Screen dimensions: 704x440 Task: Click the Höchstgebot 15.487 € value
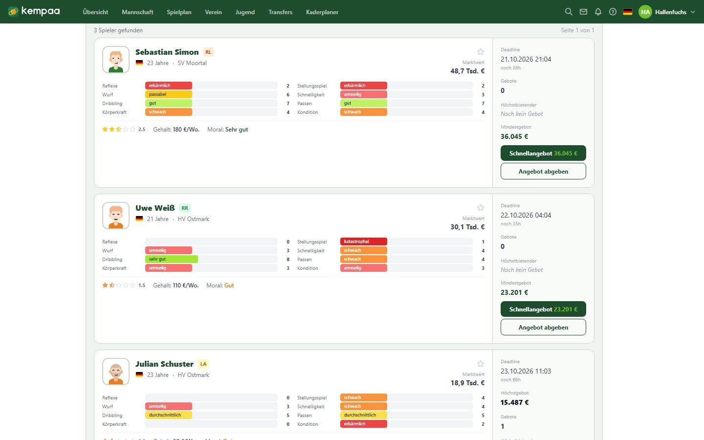[x=514, y=402]
